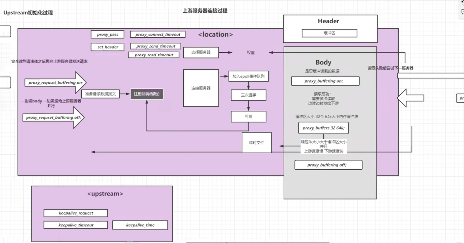Image resolution: width=464 pixels, height=243 pixels.
Task: Click the keepalive_request box in upstream
Action: pyautogui.click(x=76, y=213)
